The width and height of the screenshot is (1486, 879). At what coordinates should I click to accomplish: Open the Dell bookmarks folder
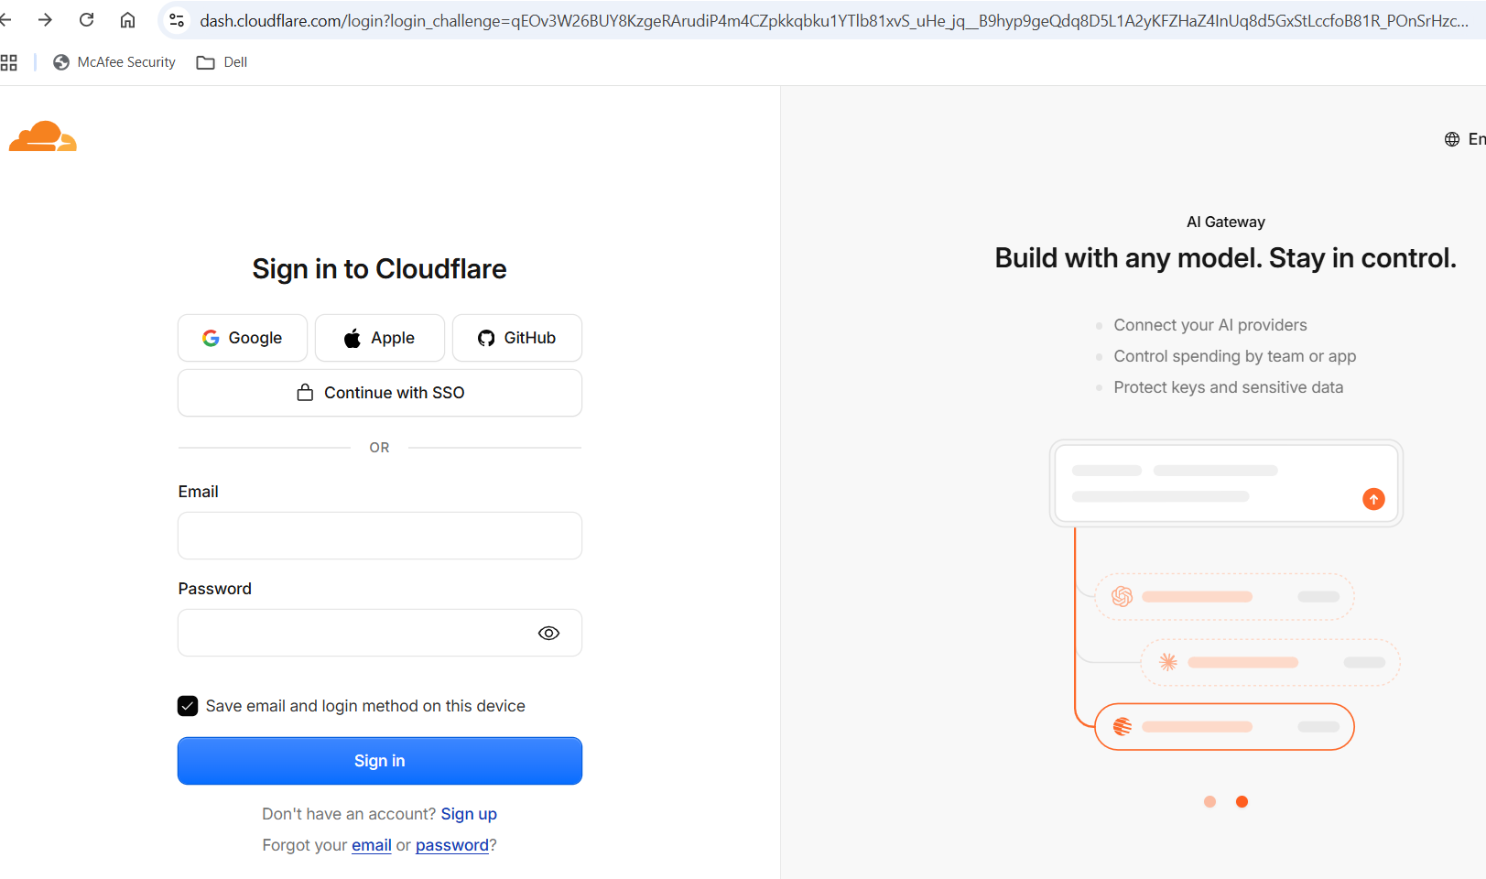[x=222, y=62]
